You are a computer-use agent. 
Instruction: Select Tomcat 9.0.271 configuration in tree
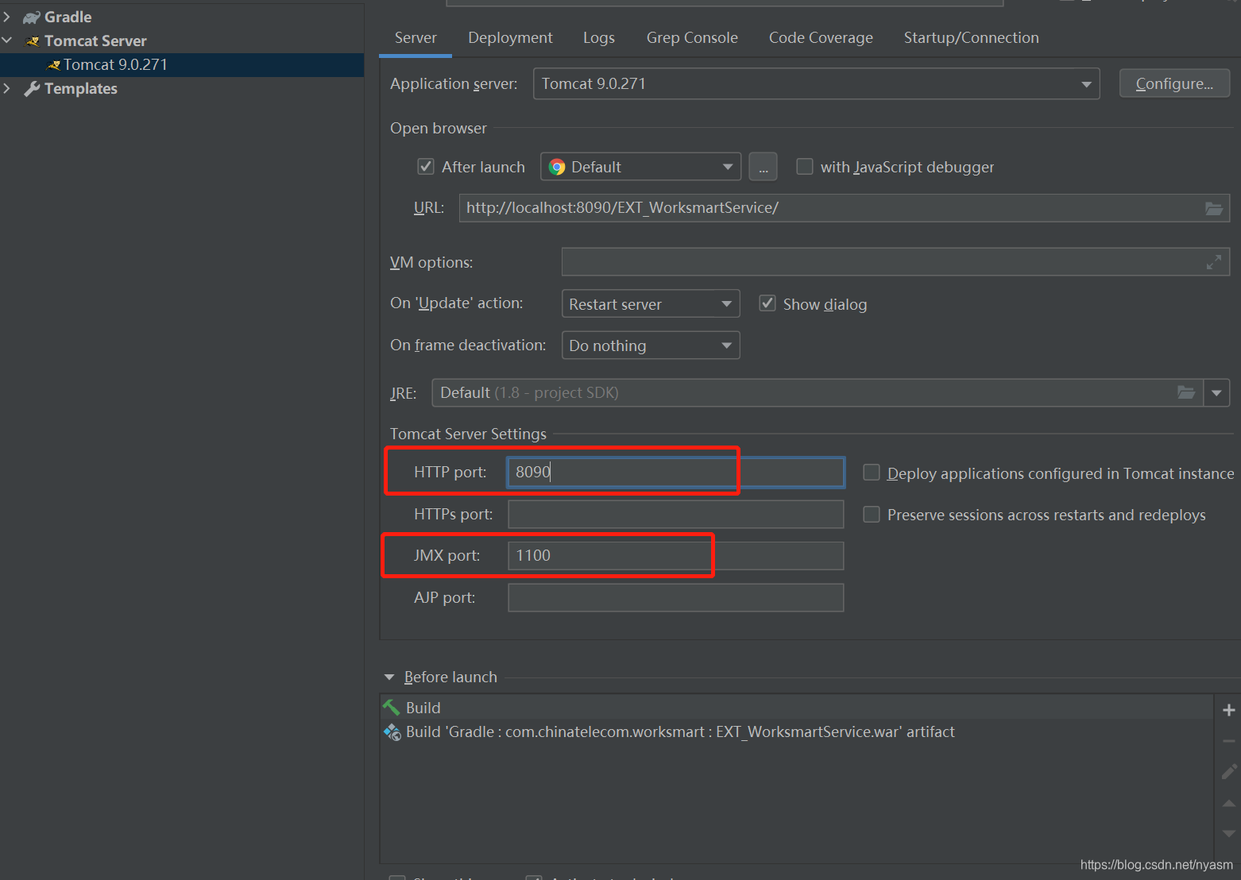(182, 64)
